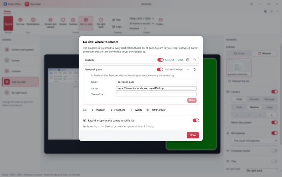The image size is (282, 177).
Task: Choose the Camera scene in the ribbon
Action: [73, 22]
